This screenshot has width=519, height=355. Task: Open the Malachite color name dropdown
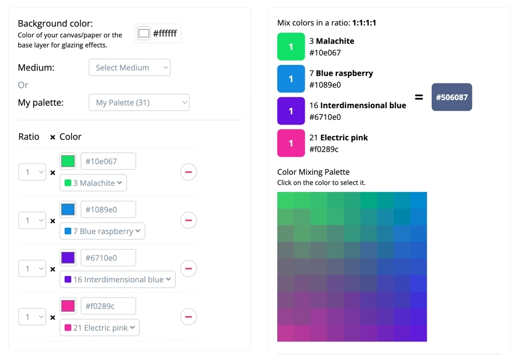[x=93, y=183]
